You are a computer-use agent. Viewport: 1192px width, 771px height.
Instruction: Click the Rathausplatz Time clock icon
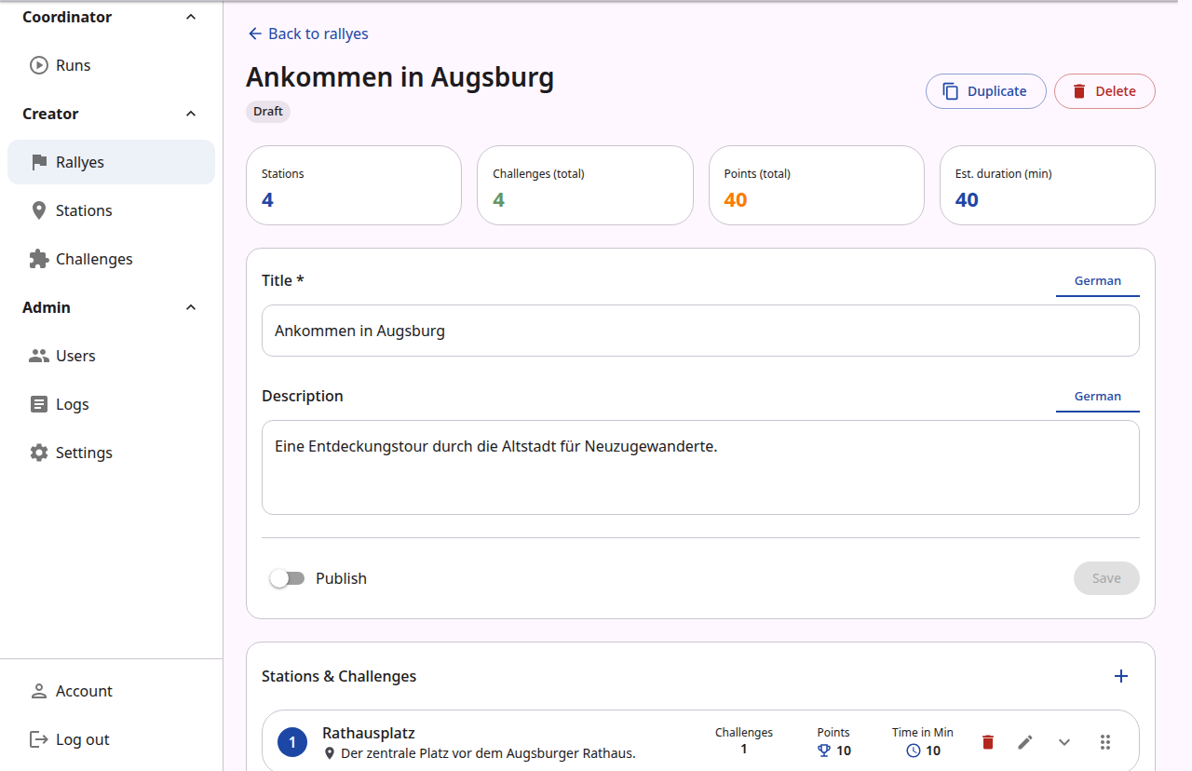[x=914, y=751]
